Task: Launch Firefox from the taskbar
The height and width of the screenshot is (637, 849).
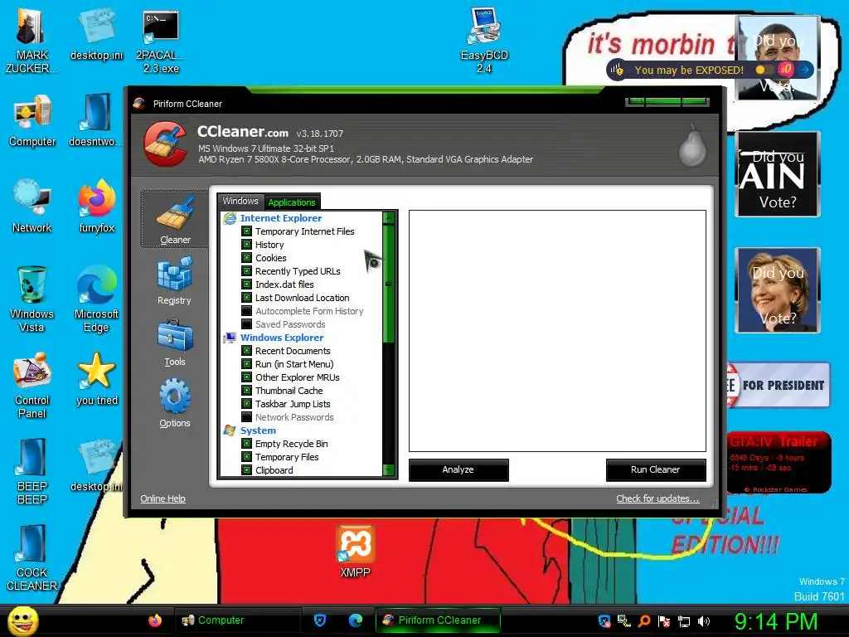Action: (x=155, y=620)
